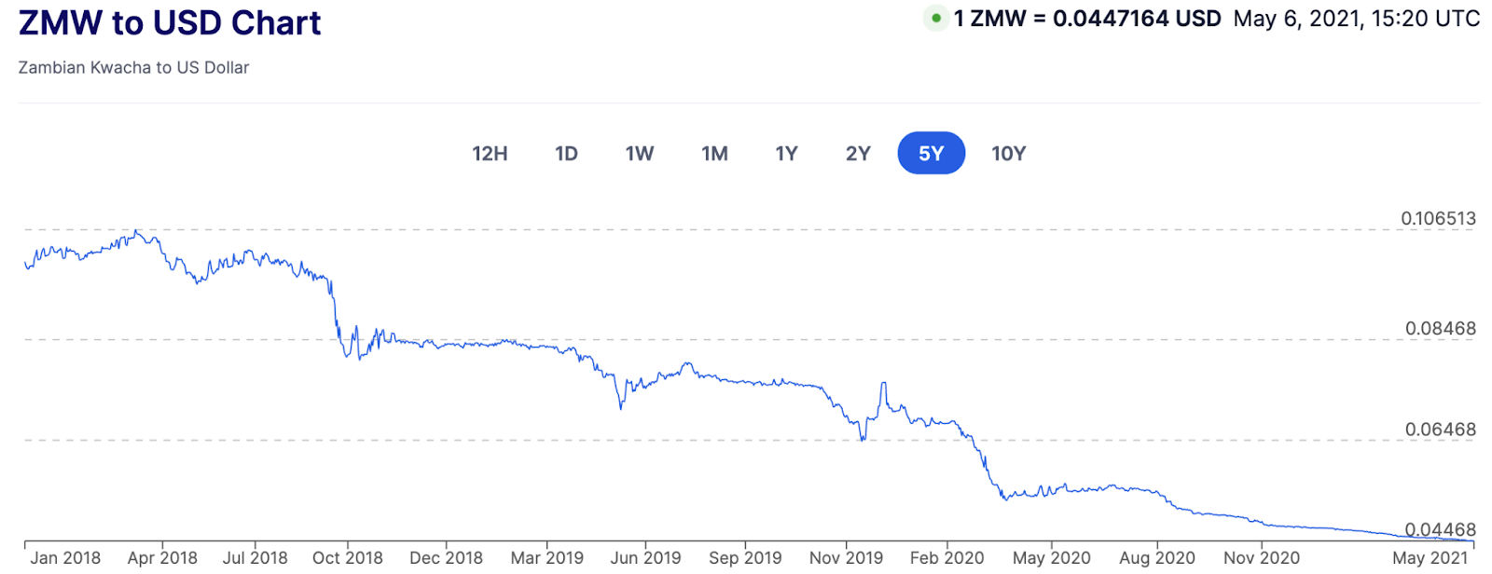Screen dimensions: 1492x574
Task: Click the active 5Y range button
Action: click(x=931, y=154)
